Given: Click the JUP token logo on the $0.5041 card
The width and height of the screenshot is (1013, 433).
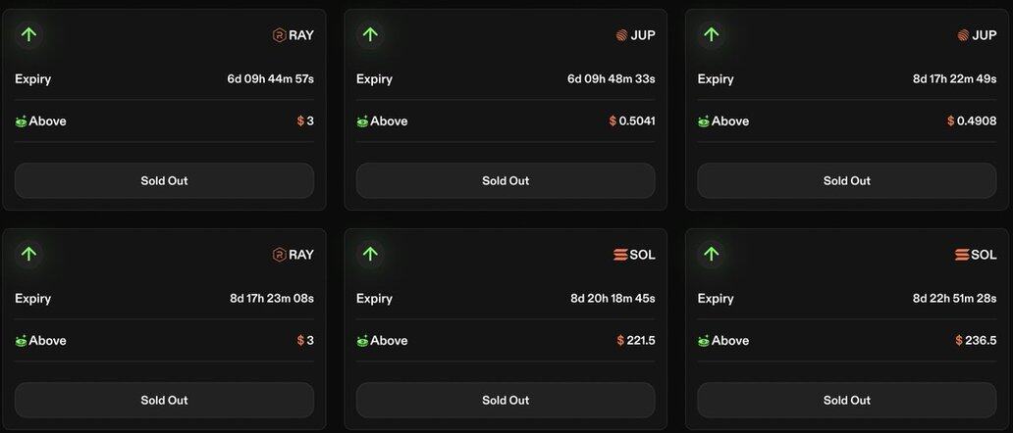Looking at the screenshot, I should (x=621, y=35).
